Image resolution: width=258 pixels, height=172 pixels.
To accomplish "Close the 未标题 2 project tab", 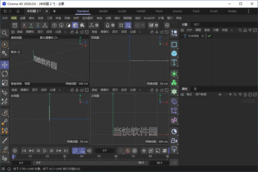I will click(x=47, y=11).
